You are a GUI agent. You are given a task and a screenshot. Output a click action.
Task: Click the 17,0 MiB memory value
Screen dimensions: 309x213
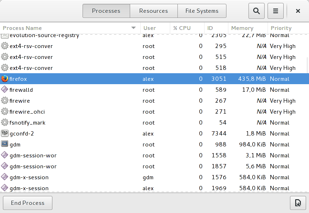(254, 90)
